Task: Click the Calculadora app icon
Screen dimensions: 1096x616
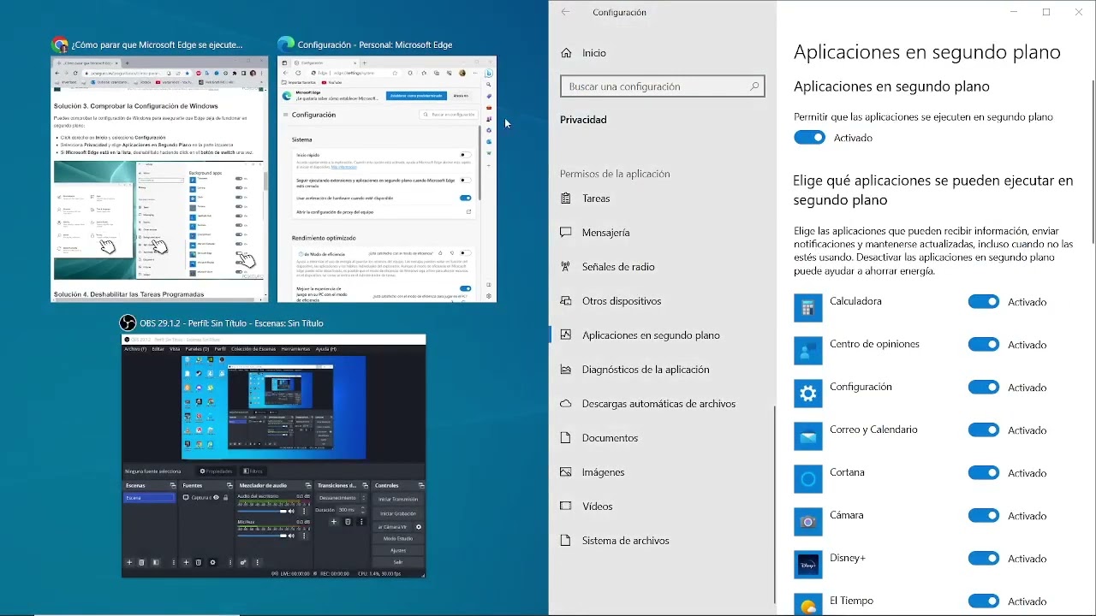Action: coord(808,308)
